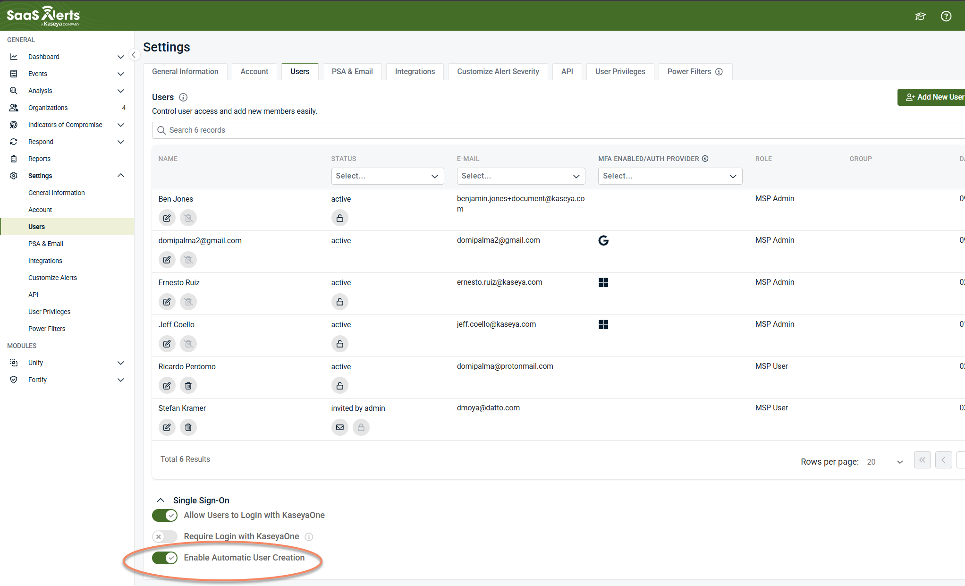Open the E-mail filter dropdown
Screen dimensions: 965x586
click(x=521, y=176)
